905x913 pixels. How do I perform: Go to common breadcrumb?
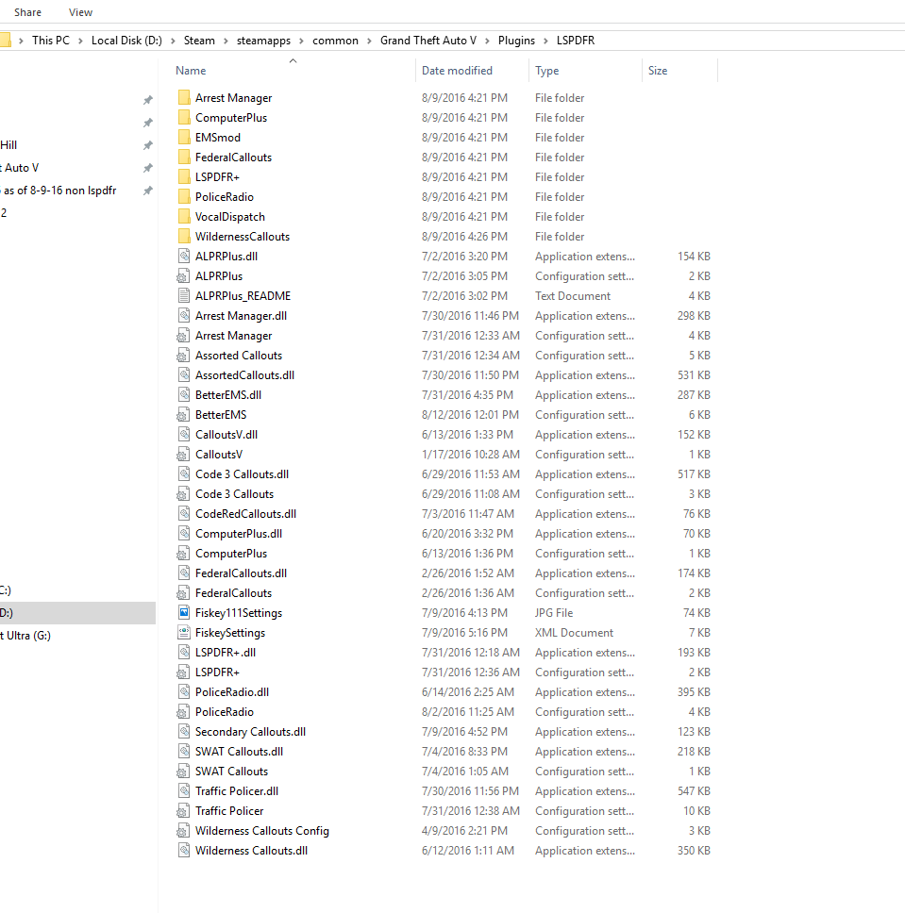coord(335,41)
